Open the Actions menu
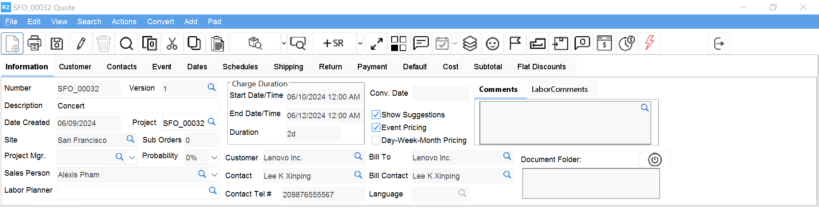Image resolution: width=819 pixels, height=208 pixels. point(124,22)
